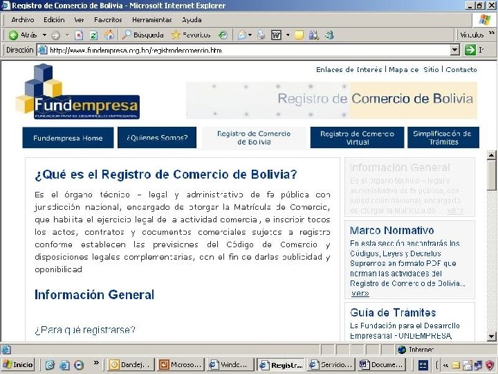Open the Archivo menu
The height and width of the screenshot is (374, 498).
click(23, 19)
